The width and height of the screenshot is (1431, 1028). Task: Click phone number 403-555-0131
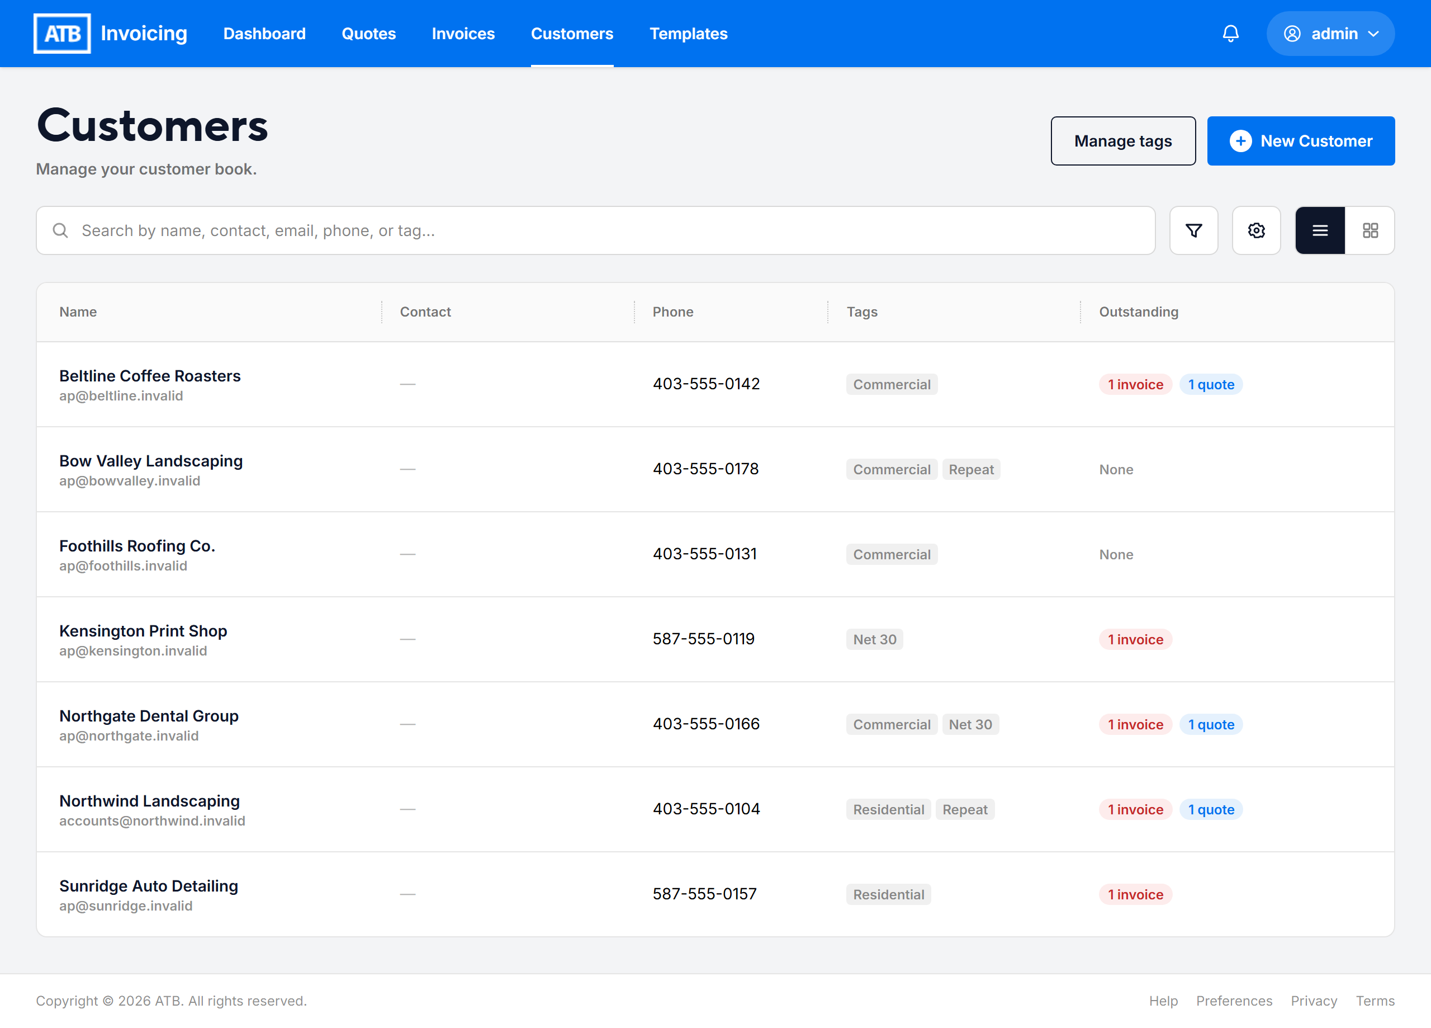(705, 554)
